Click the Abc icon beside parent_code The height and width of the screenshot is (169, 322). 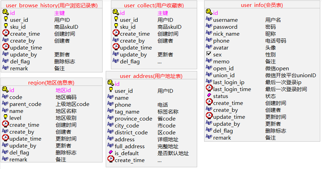tap(5, 103)
